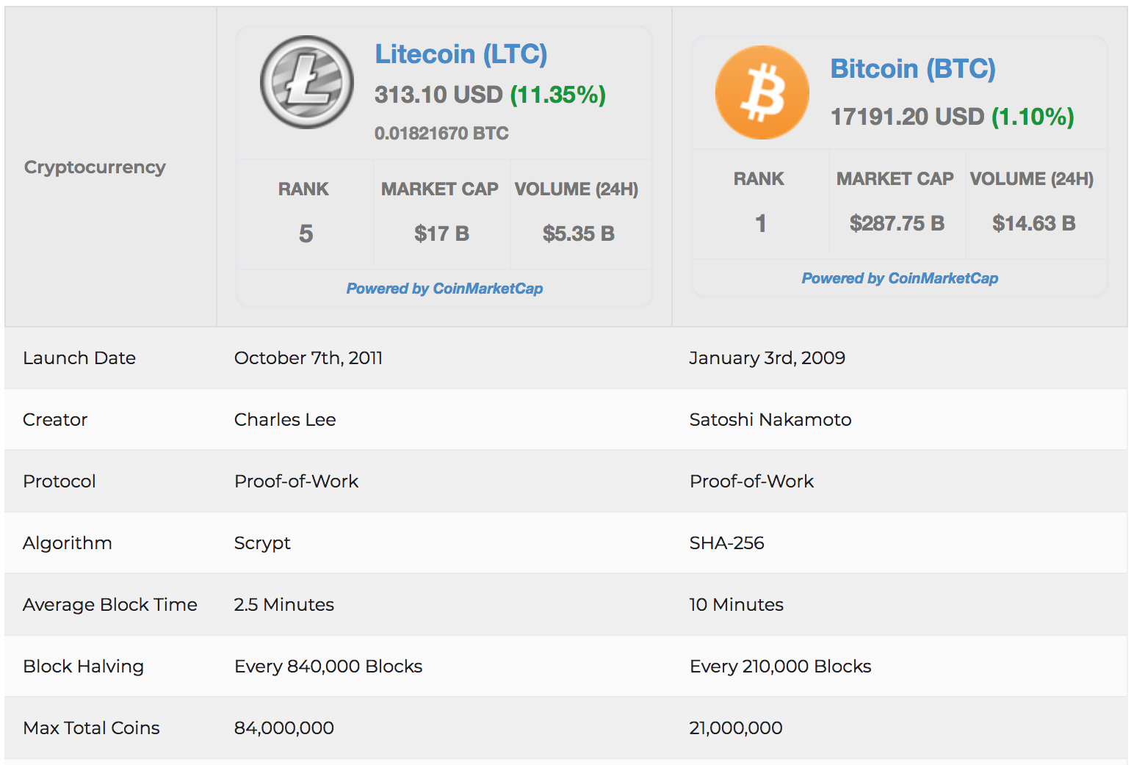Click the Scrypt algorithm cell
Viewport: 1134px width, 765px height.
coord(262,543)
